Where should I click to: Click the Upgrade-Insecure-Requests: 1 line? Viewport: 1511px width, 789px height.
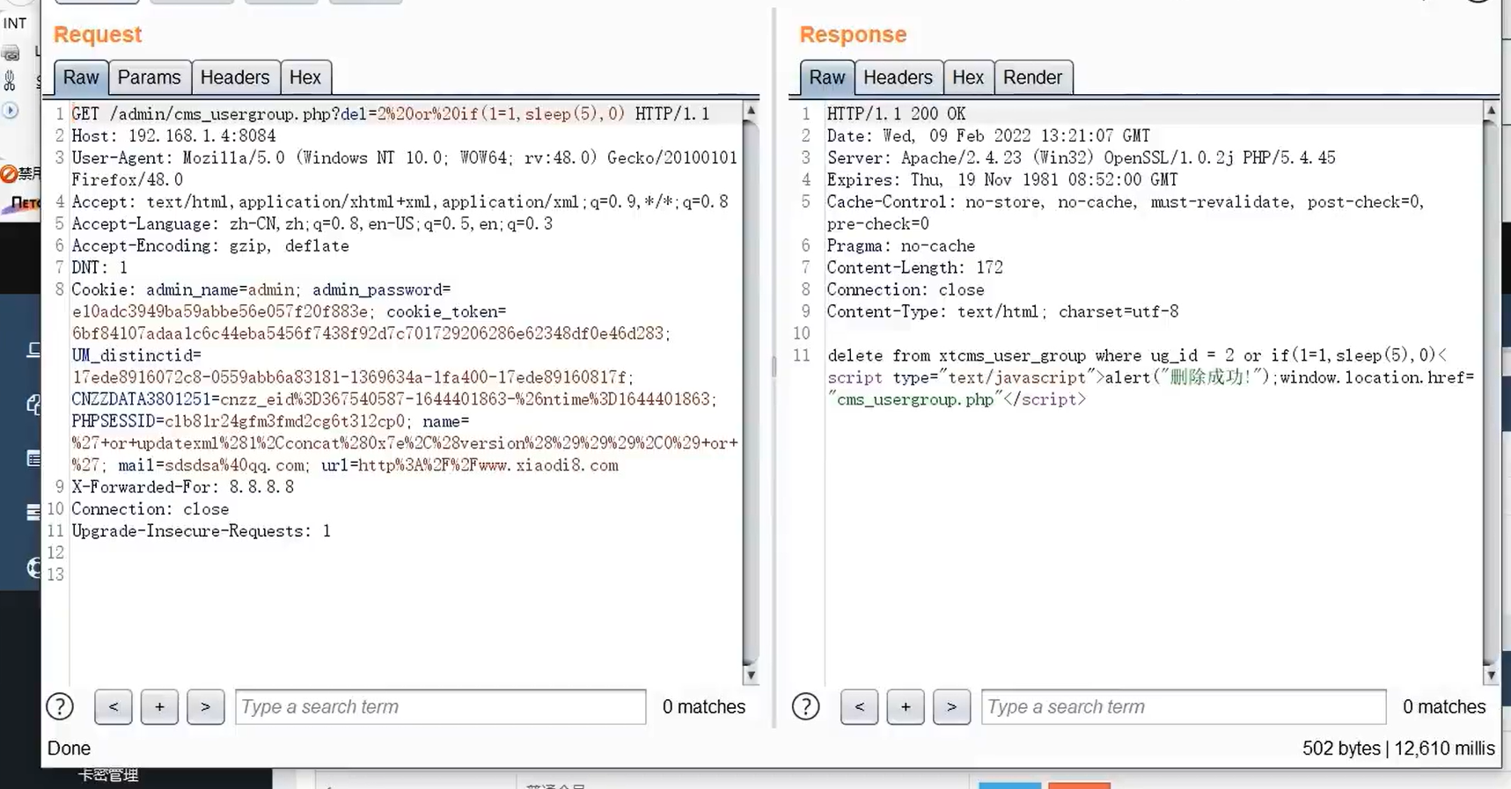point(202,530)
